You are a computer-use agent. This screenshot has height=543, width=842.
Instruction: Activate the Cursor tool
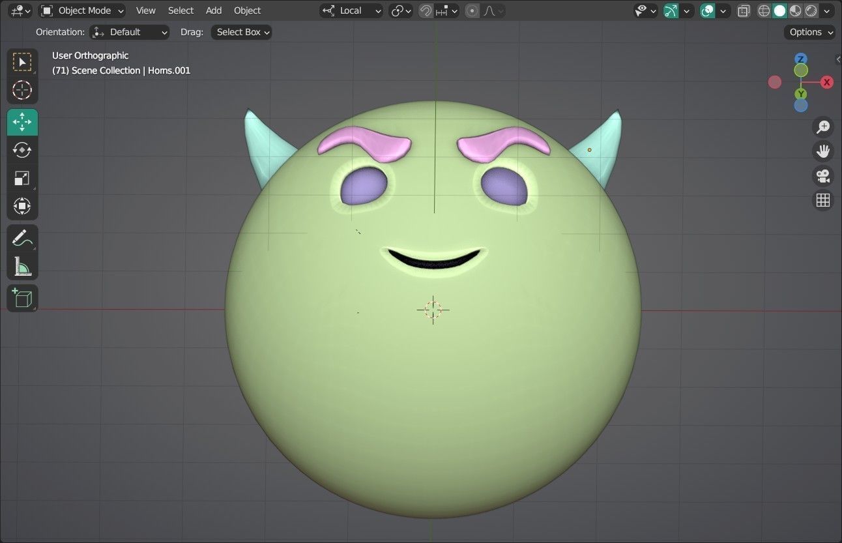(x=22, y=90)
